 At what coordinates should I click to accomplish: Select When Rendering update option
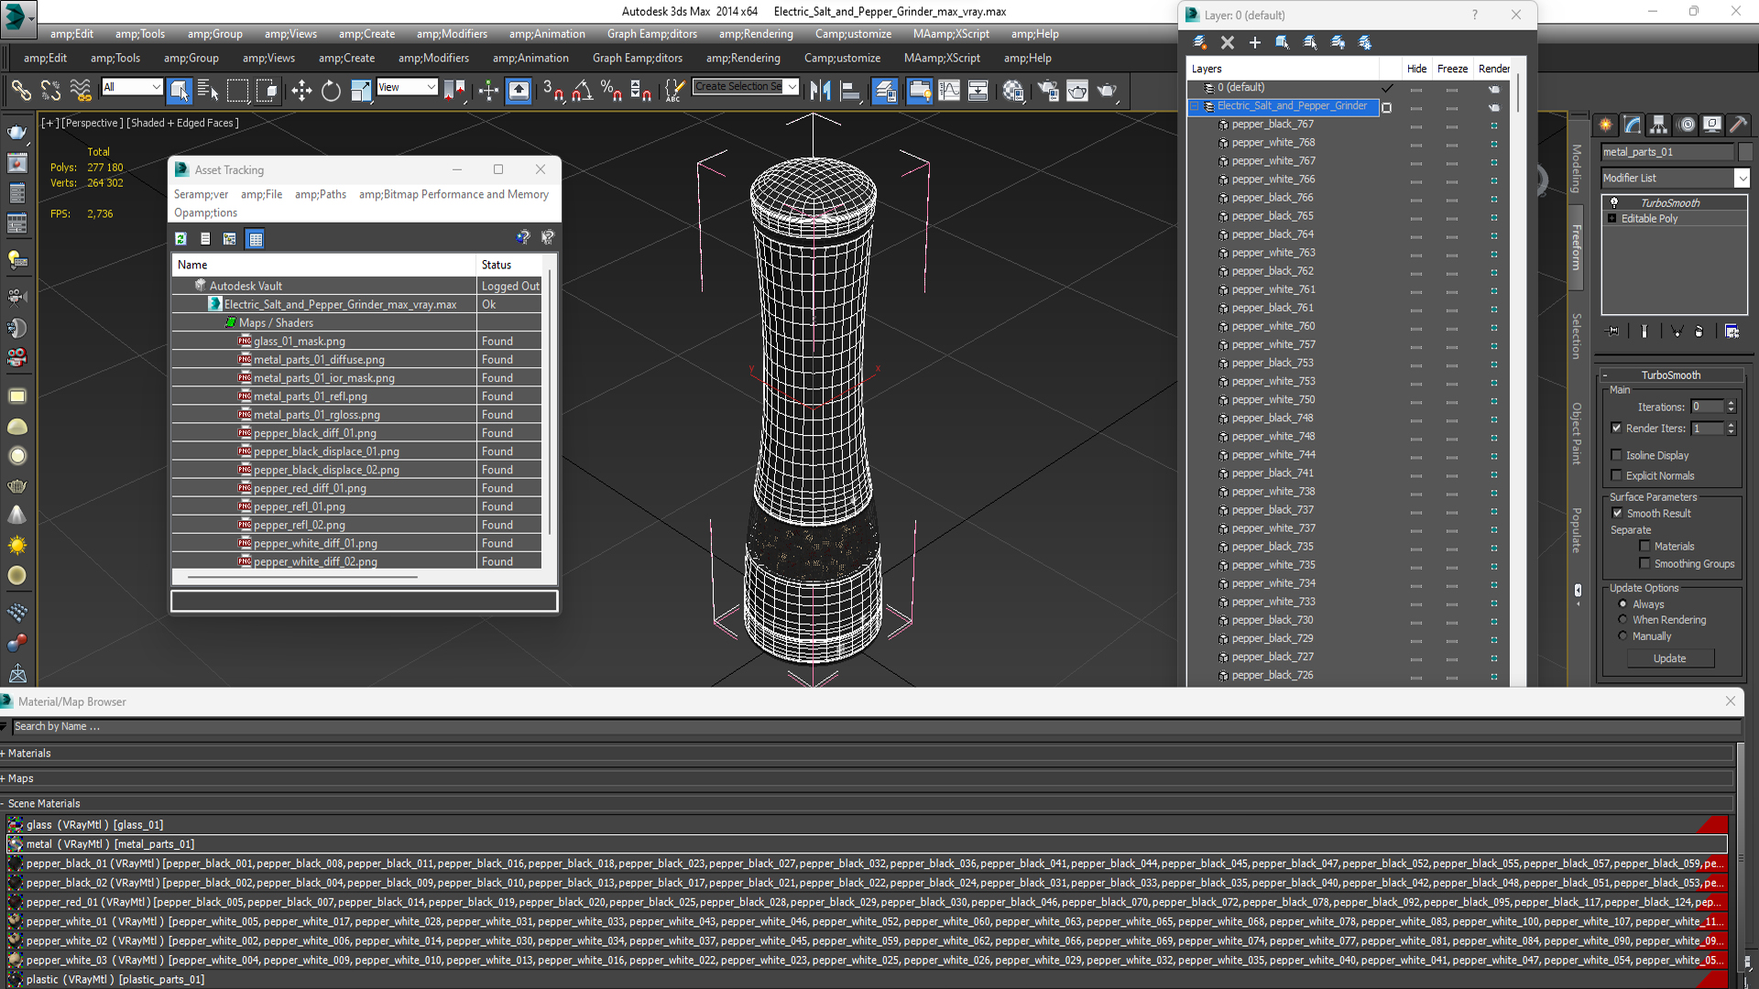(1622, 620)
